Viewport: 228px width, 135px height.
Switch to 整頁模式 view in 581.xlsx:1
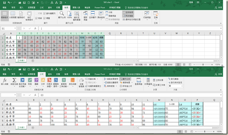(x=21, y=15)
